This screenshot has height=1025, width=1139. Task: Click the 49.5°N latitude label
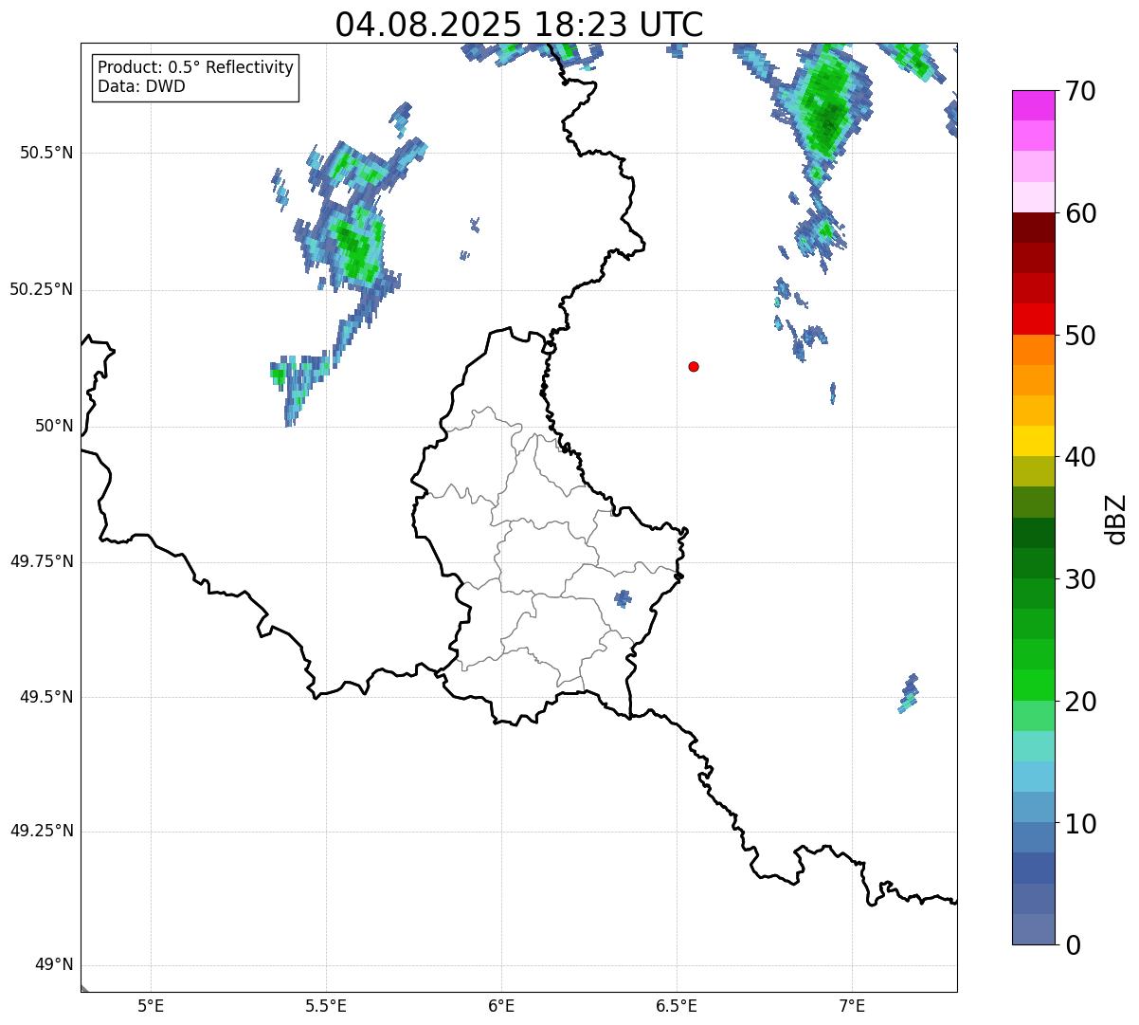coord(46,697)
